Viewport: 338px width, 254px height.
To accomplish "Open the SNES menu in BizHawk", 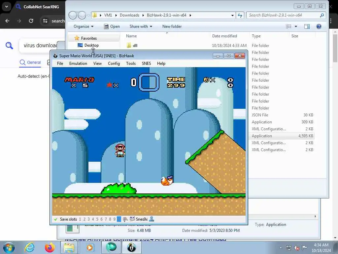I will tap(146, 63).
